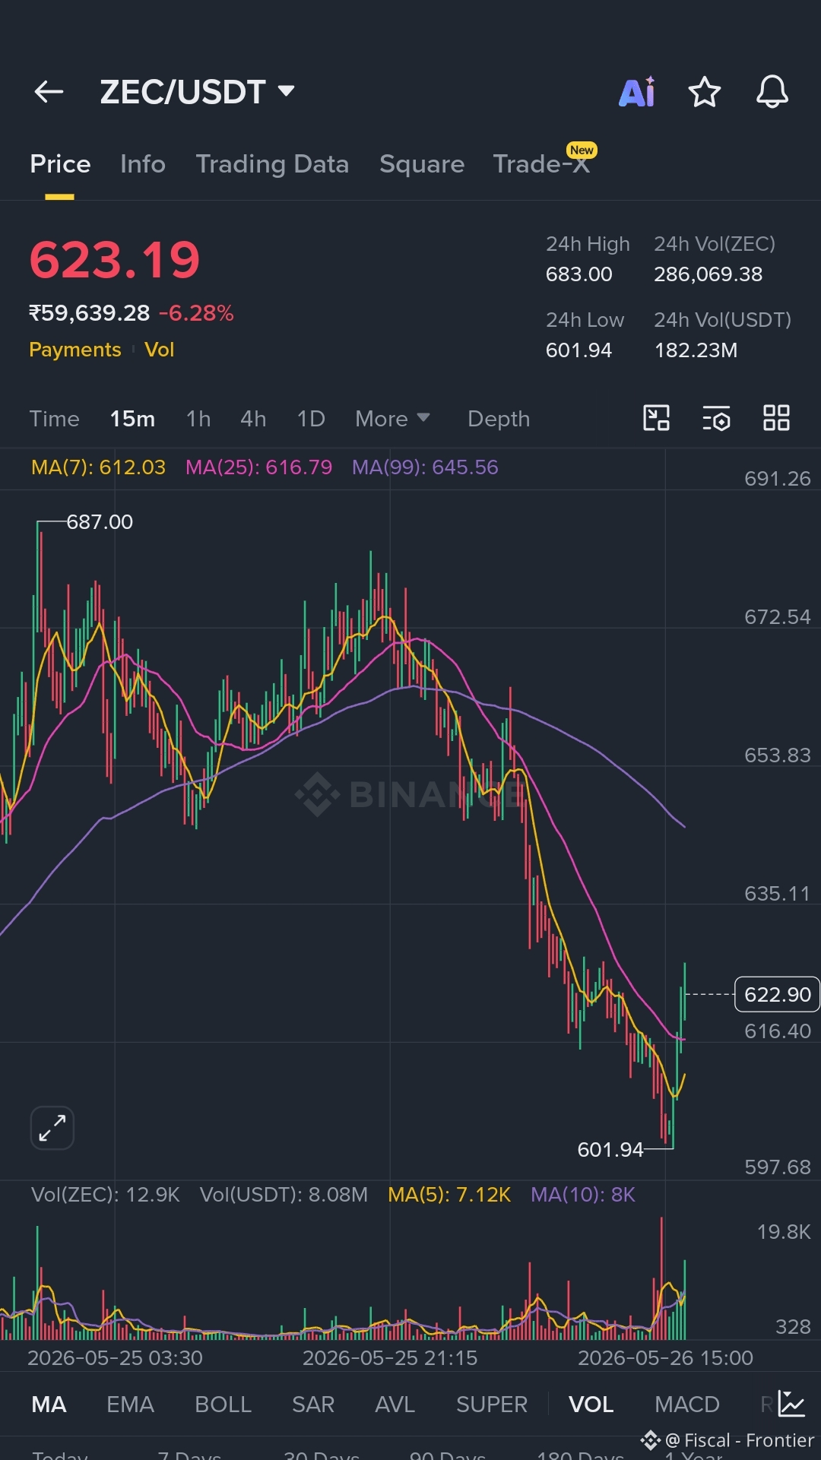Toggle the VOL sub-indicator
The image size is (821, 1460).
(591, 1404)
